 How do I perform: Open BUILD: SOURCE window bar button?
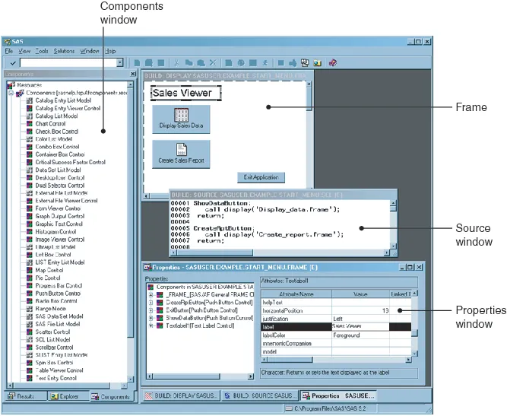pos(259,395)
